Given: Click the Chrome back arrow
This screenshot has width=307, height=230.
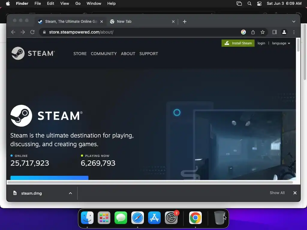Looking at the screenshot, I should 13,32.
